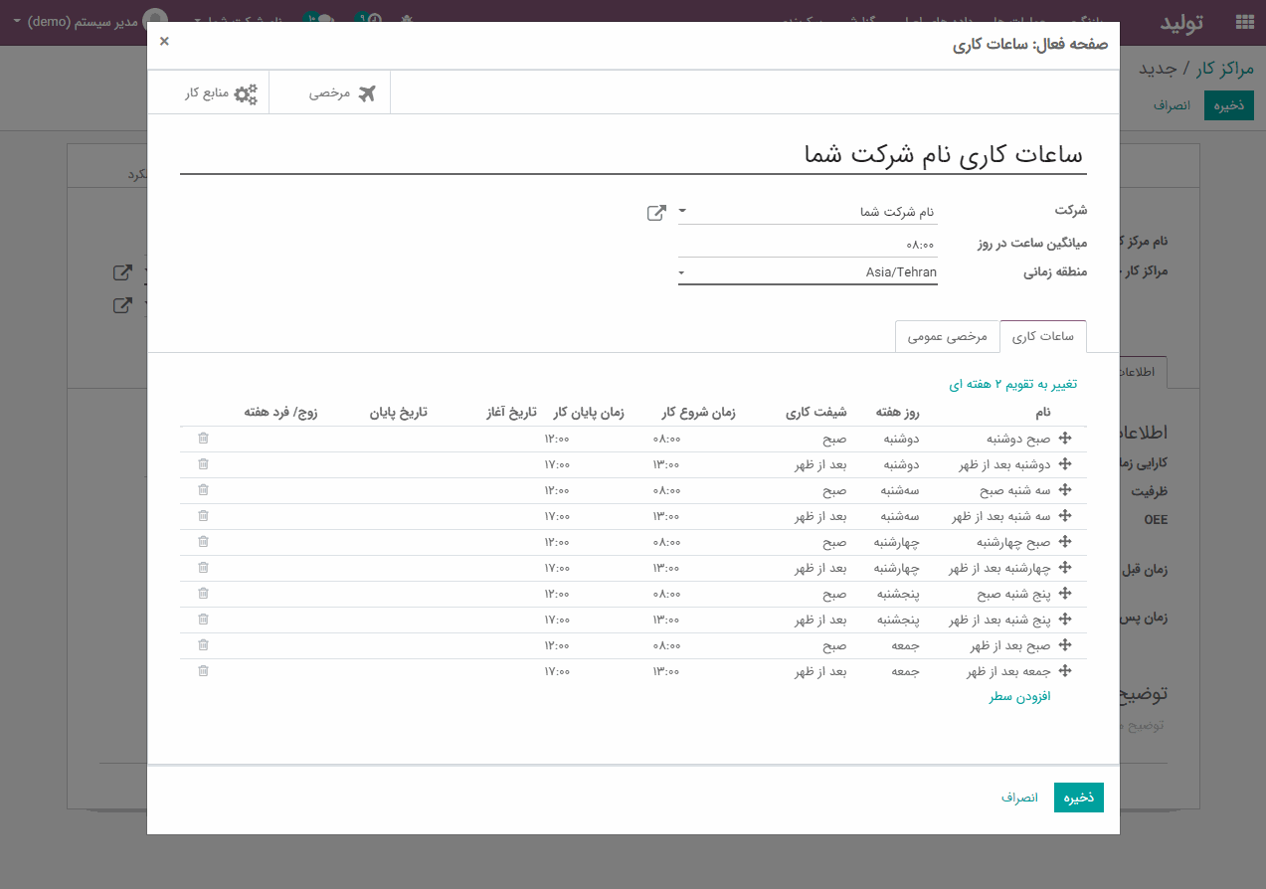Image resolution: width=1266 pixels, height=889 pixels.
Task: Delete the صبح دوشنبه row
Action: tap(203, 439)
